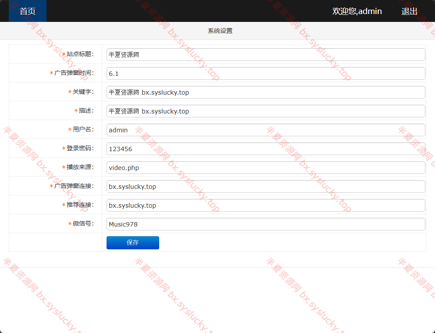Click the 描述 label
This screenshot has width=435, height=333.
[x=86, y=110]
